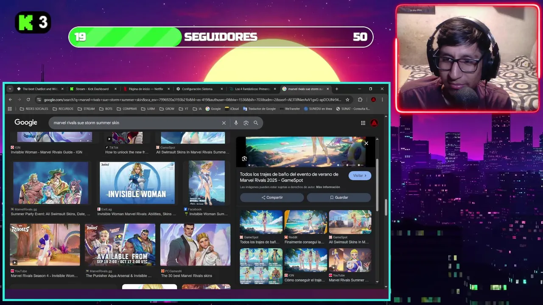543x305 pixels.
Task: Switch to Stream - Kick Dashboard tab
Action: [x=92, y=89]
